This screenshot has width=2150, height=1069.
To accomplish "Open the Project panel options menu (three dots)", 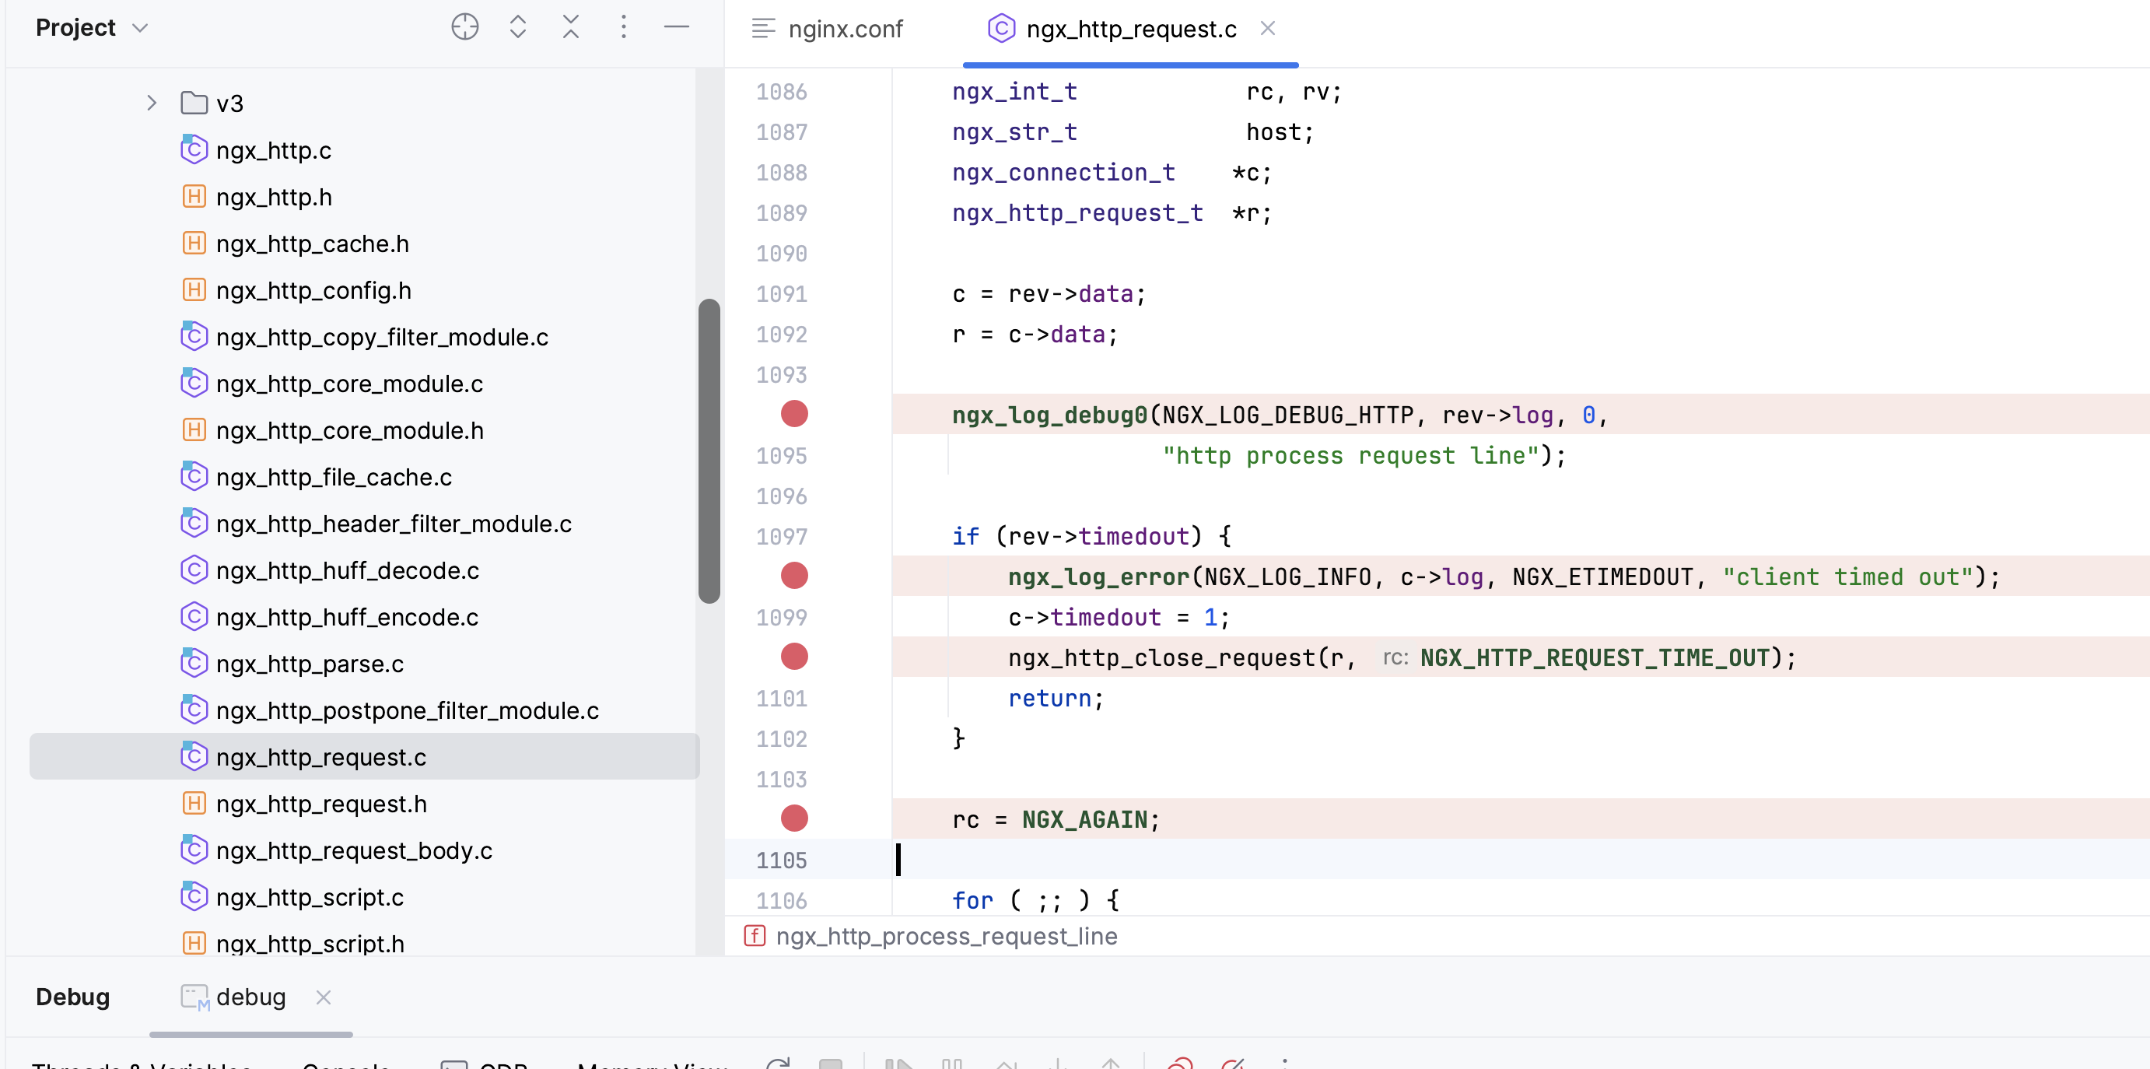I will [624, 27].
